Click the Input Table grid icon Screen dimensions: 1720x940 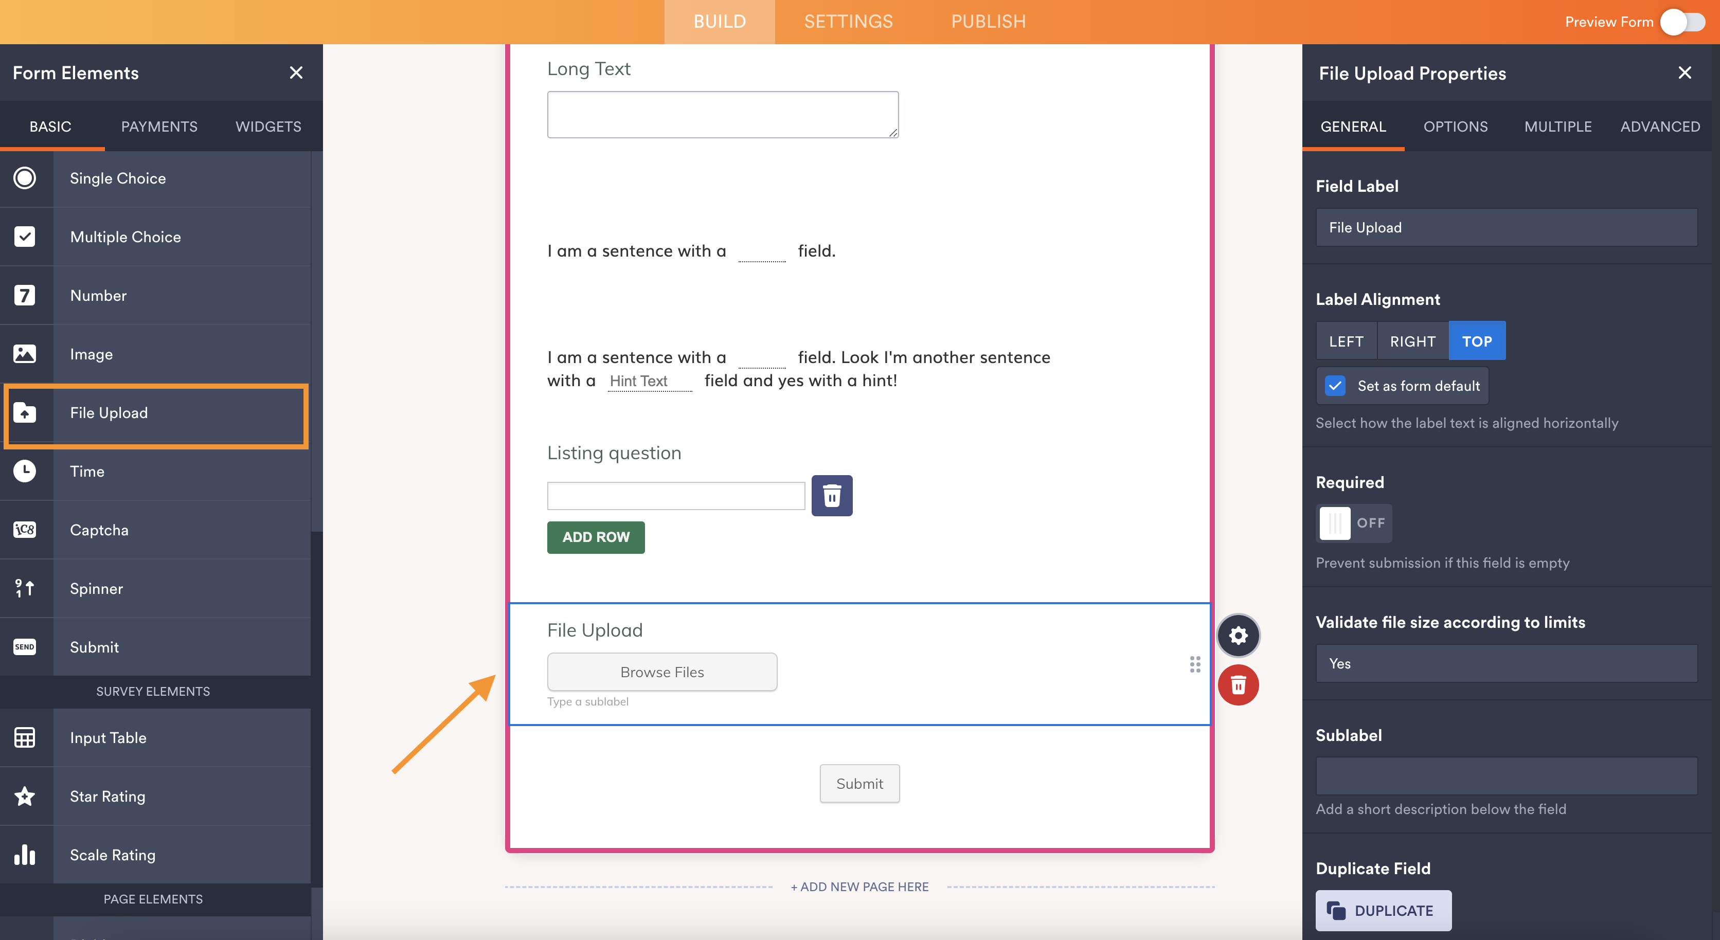(25, 737)
